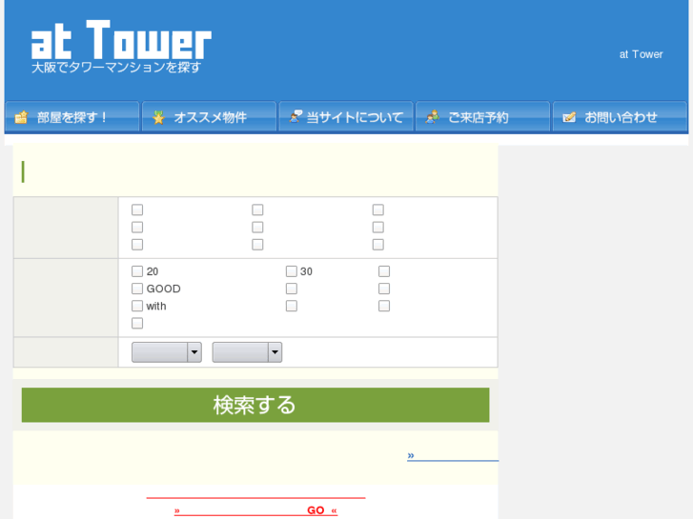Click the star medal icon beside オススメ物件

coord(158,117)
